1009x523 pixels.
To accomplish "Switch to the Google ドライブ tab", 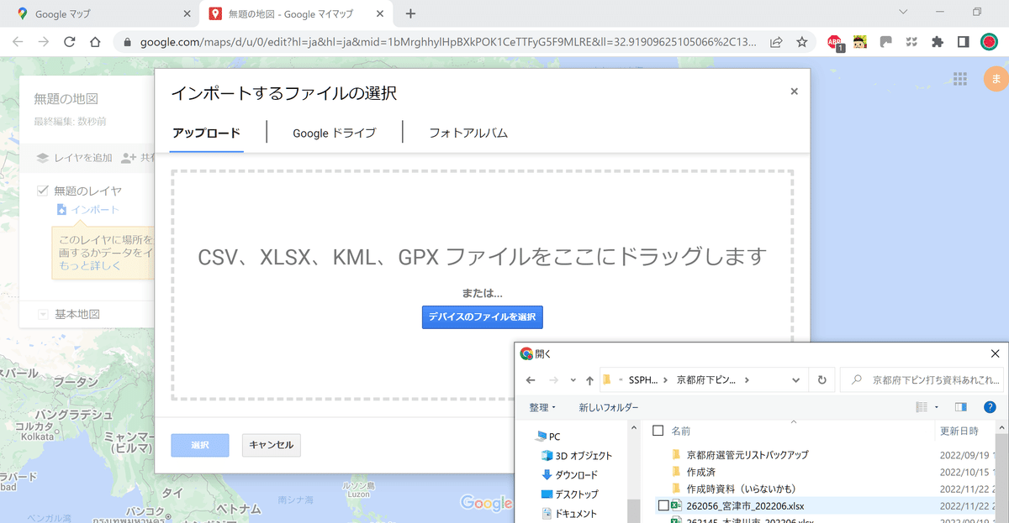I will [334, 133].
